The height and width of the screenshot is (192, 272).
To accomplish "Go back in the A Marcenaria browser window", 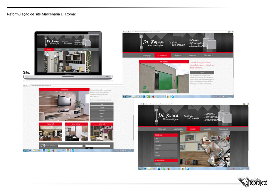I will pyautogui.click(x=124, y=32).
